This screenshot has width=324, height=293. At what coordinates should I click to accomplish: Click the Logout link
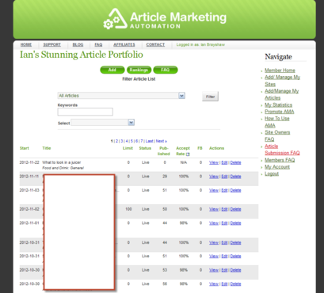coord(272,173)
